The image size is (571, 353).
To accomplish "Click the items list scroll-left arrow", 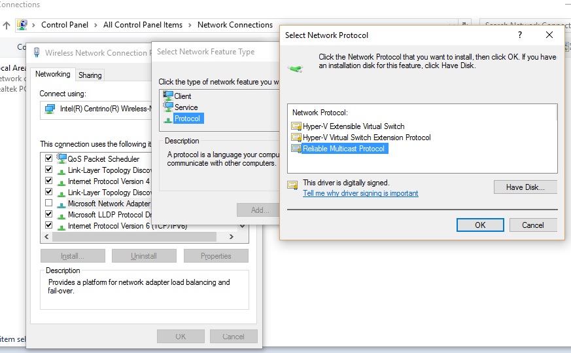I will [x=46, y=236].
